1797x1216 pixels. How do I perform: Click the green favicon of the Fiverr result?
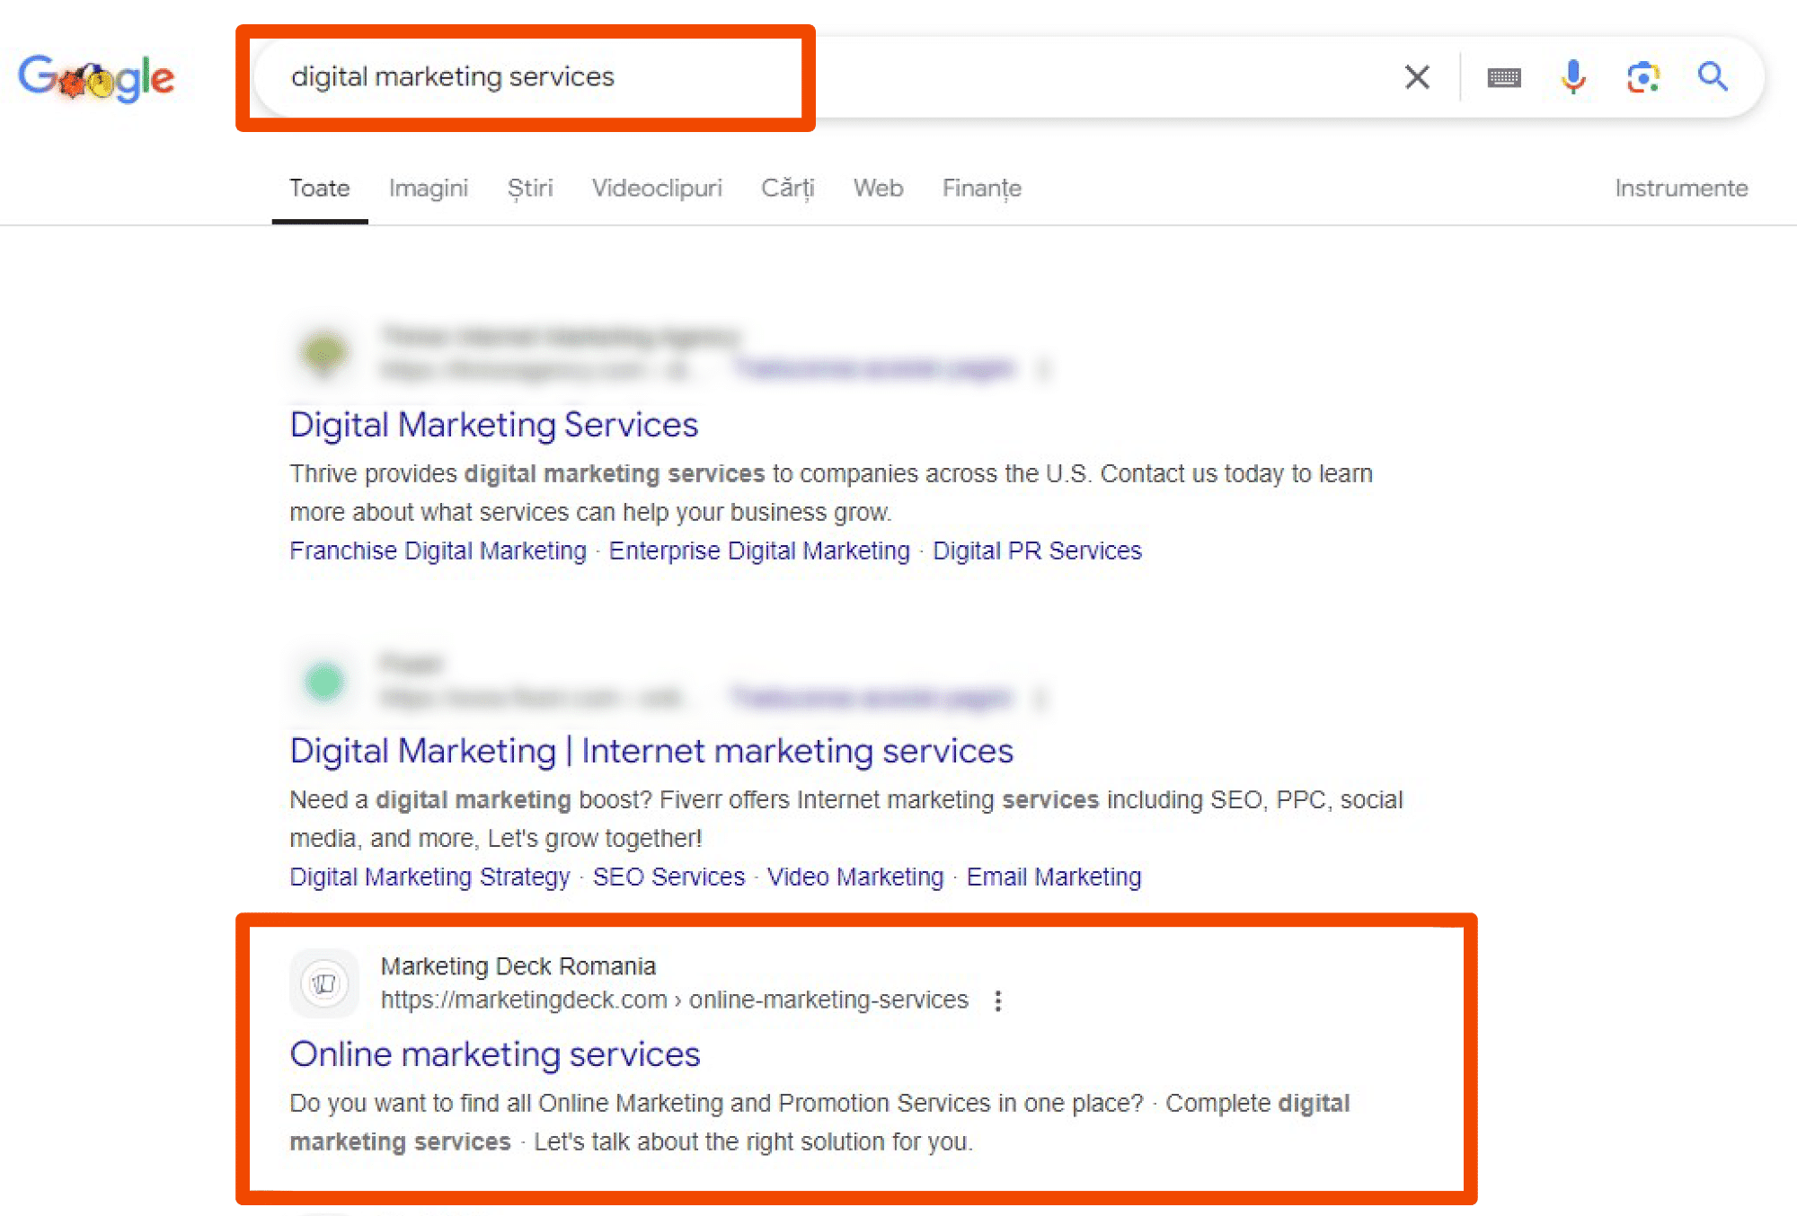click(x=324, y=682)
